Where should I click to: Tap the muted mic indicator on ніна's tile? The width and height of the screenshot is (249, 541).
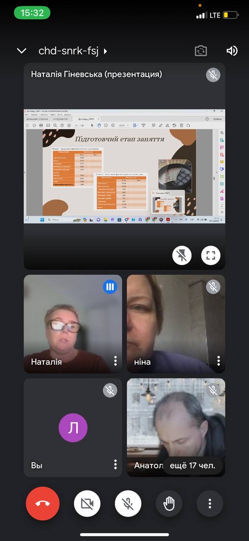tap(213, 287)
